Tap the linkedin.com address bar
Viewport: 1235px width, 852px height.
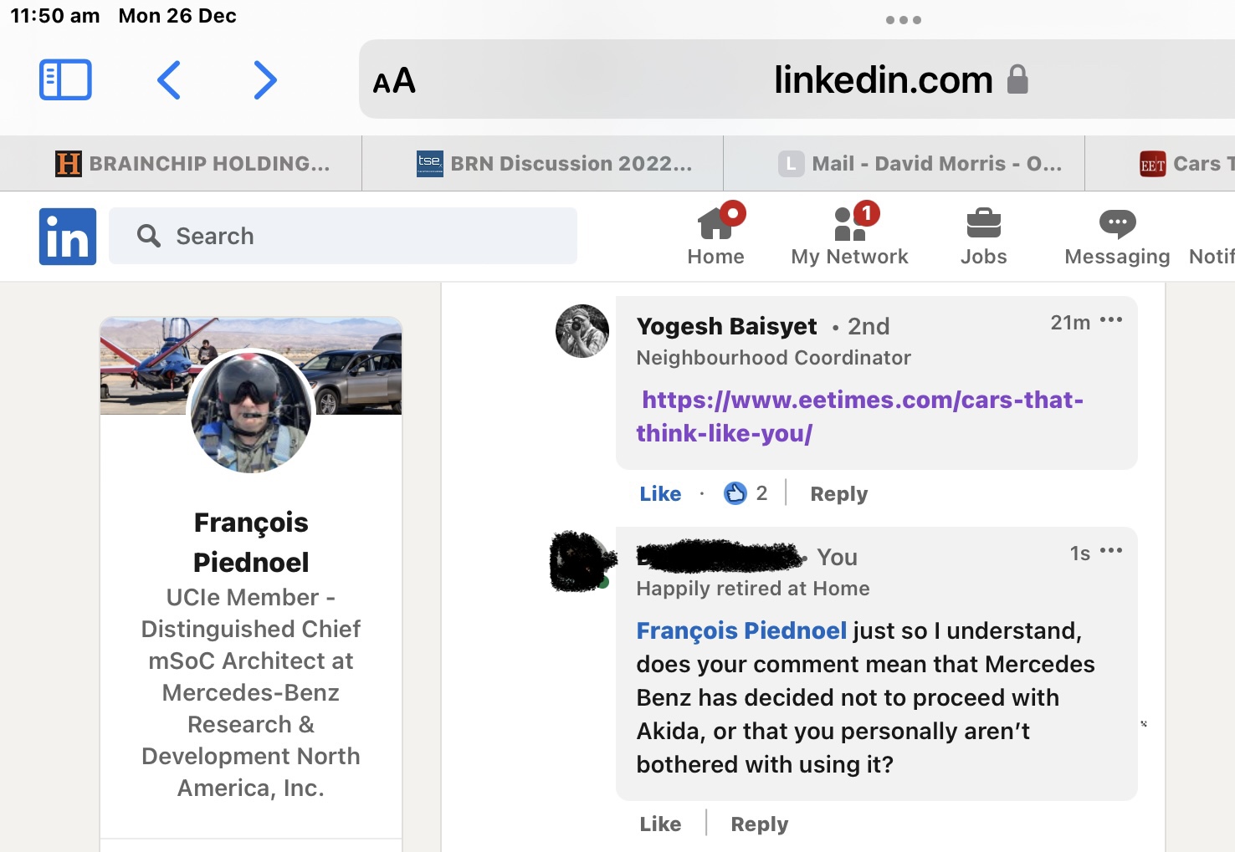tap(883, 80)
